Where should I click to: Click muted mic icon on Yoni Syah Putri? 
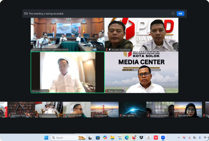pyautogui.click(x=10, y=115)
